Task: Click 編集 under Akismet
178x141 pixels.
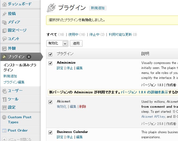Action: click(73, 107)
